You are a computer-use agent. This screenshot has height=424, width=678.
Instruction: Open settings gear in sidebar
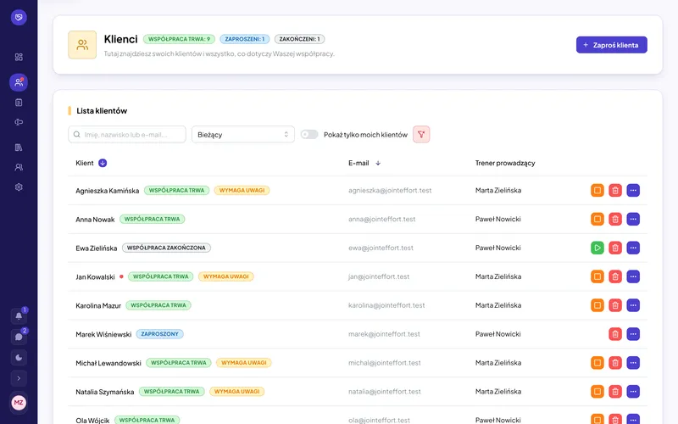(19, 187)
